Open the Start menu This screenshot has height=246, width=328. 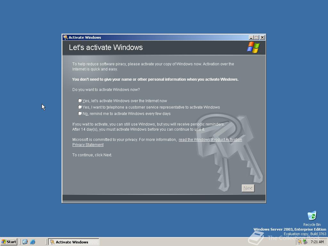9,242
